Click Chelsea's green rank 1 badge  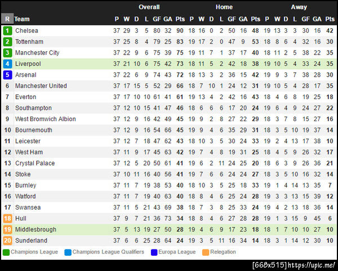point(7,31)
